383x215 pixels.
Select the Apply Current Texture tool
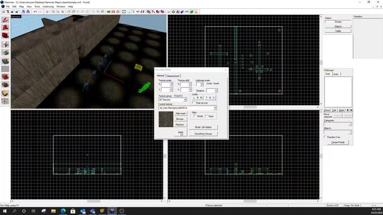click(5, 69)
